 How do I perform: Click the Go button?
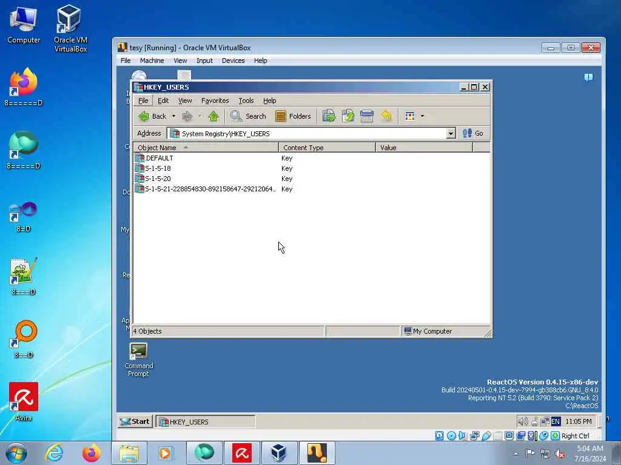tap(473, 134)
